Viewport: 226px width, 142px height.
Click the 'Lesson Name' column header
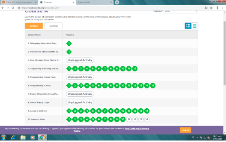pos(34,35)
